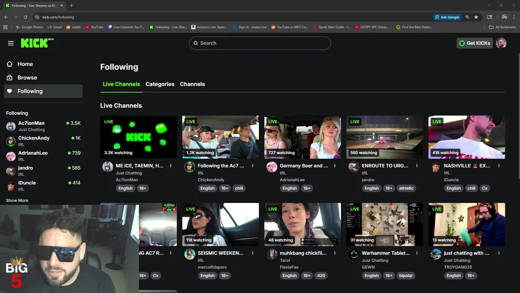This screenshot has height=293, width=520.
Task: Open jandro in Following sidebar
Action: click(x=43, y=171)
